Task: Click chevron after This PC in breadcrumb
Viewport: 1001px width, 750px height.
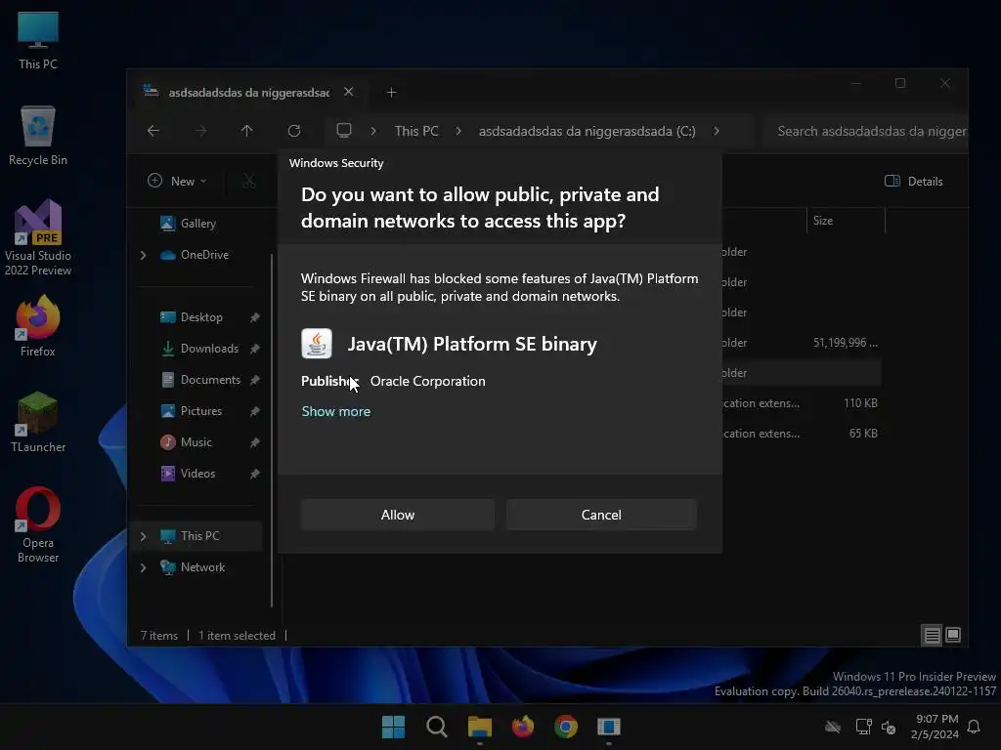Action: tap(458, 131)
